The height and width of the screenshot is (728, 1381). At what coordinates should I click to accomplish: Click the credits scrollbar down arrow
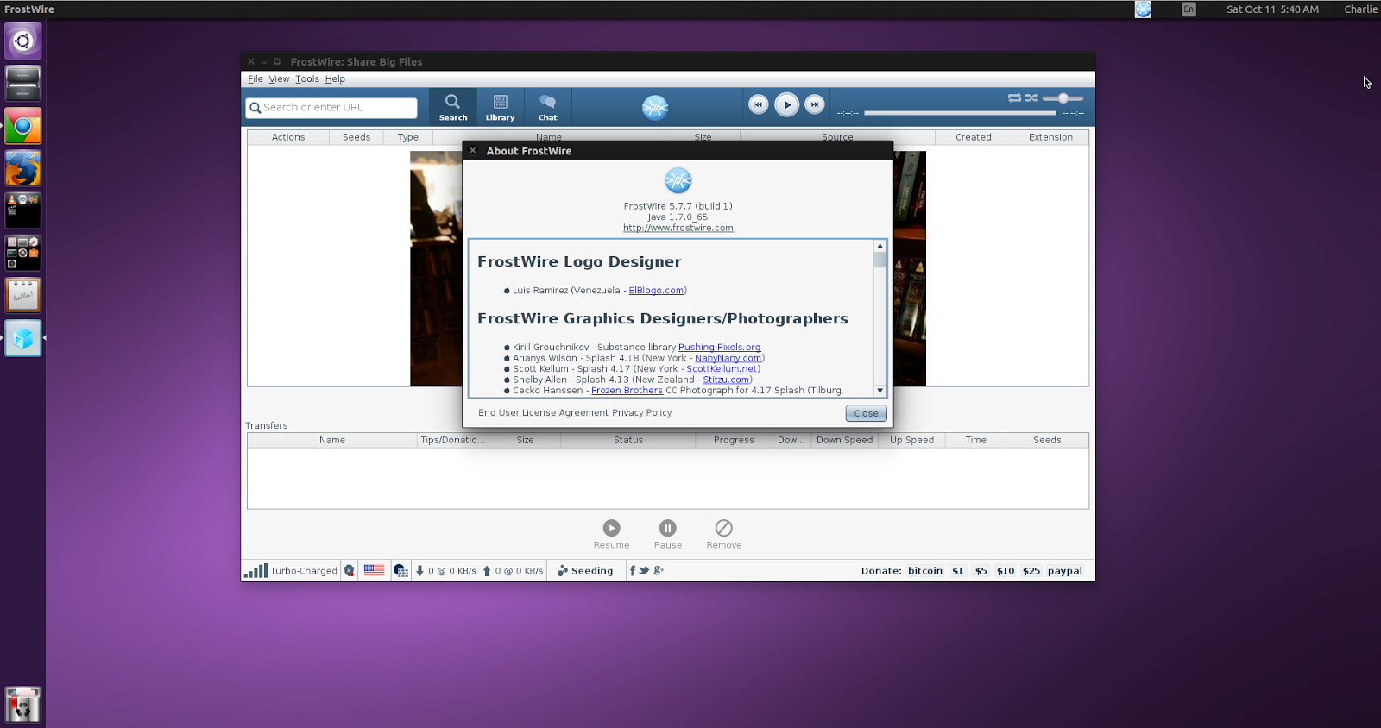(x=880, y=391)
